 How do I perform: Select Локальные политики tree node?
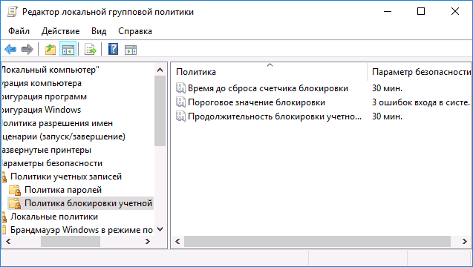tap(54, 217)
